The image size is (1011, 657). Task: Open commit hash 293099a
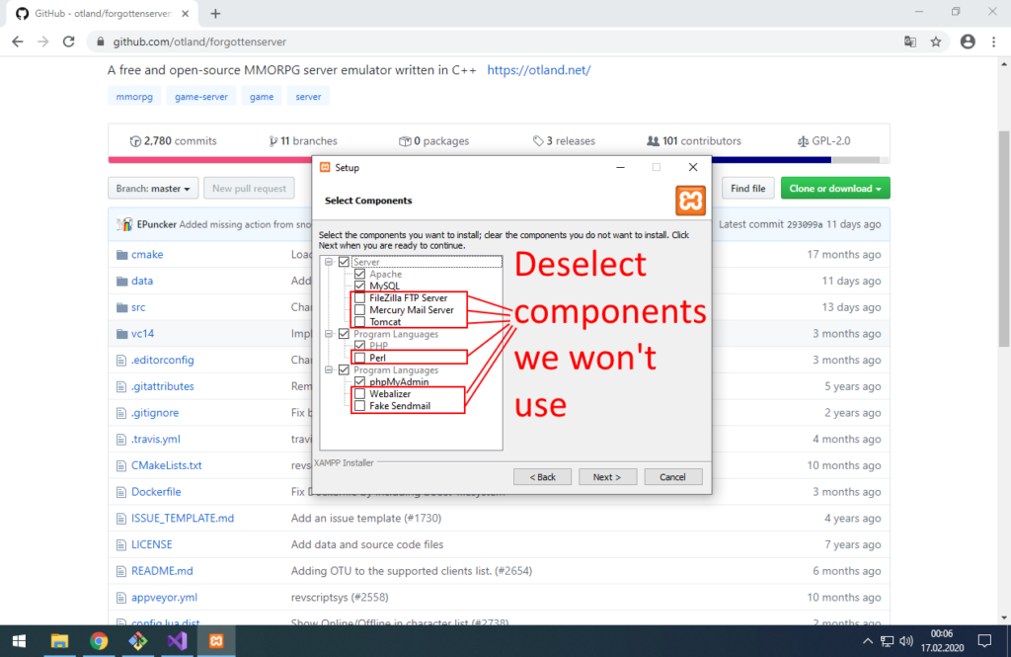(804, 224)
